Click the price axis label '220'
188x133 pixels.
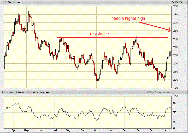click(175, 63)
